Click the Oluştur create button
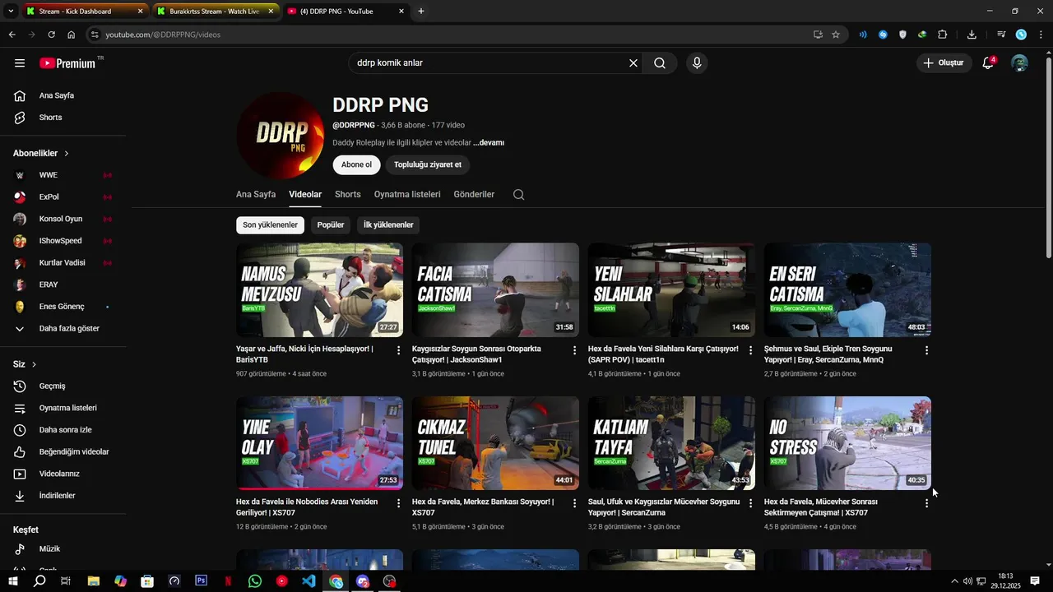1053x592 pixels. pos(943,63)
